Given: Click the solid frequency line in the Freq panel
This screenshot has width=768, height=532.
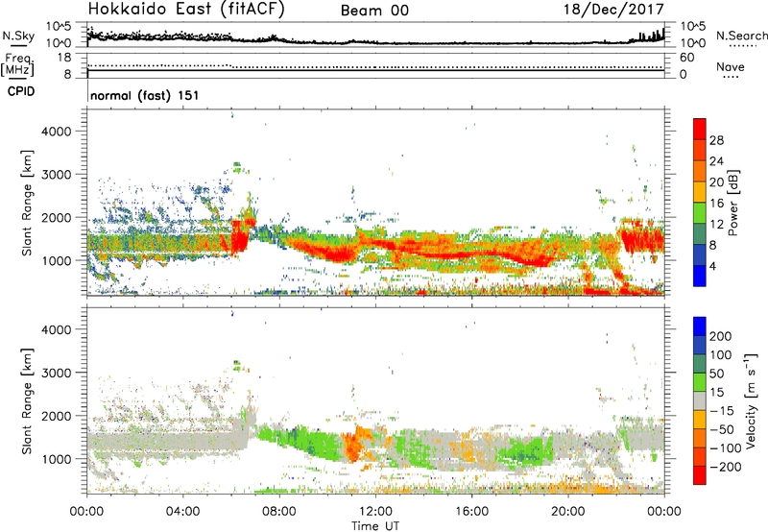Looking at the screenshot, I should [375, 70].
